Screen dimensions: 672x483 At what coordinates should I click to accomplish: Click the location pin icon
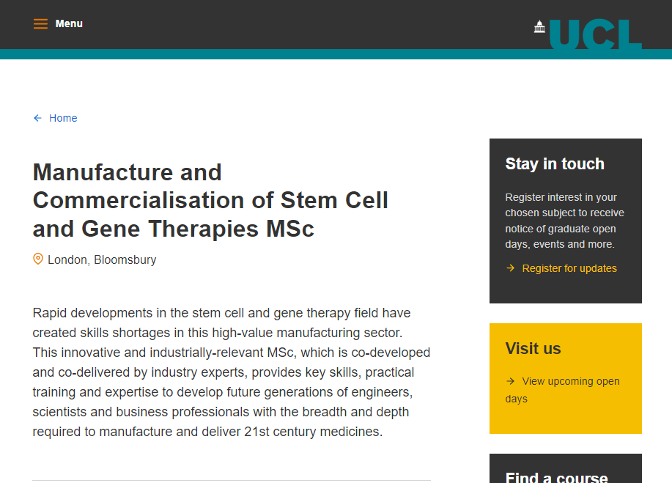tap(38, 259)
